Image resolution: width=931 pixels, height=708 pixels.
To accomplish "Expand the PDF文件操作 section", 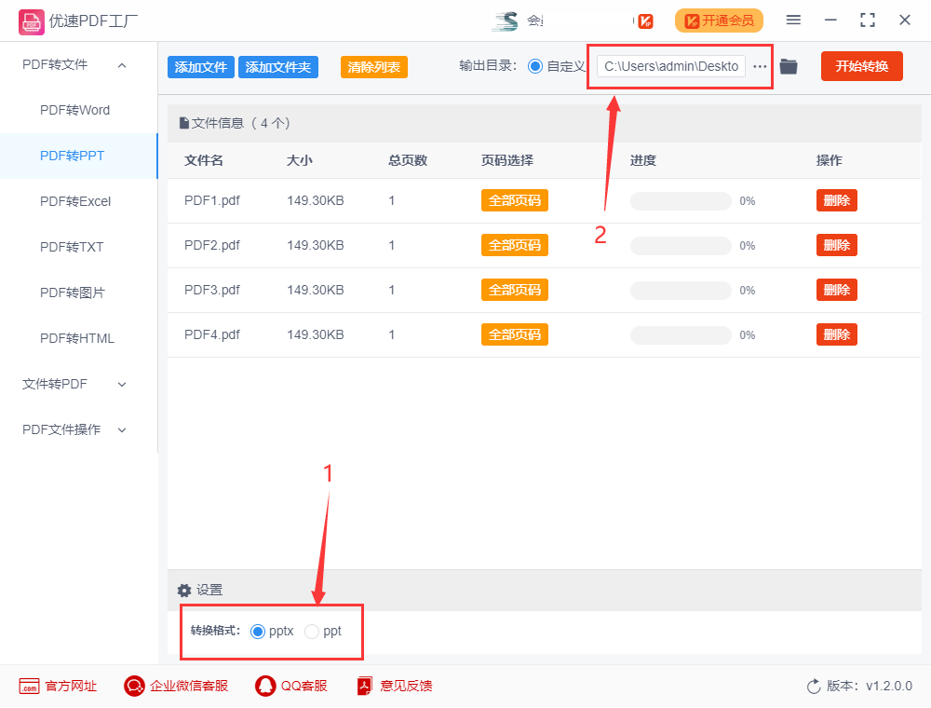I will 122,430.
